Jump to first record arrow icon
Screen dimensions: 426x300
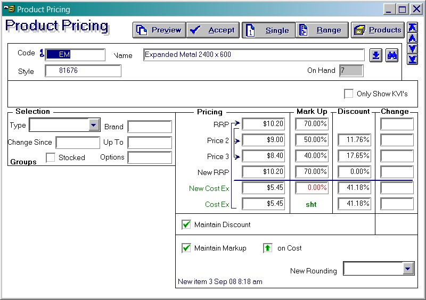(x=412, y=28)
